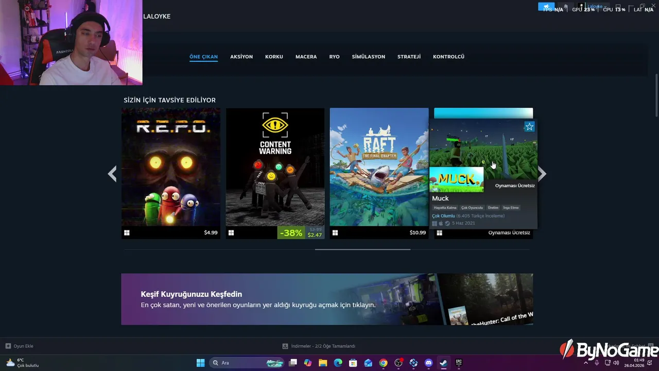Select the KONTROLCÜ tab
The height and width of the screenshot is (371, 659).
[448, 57]
